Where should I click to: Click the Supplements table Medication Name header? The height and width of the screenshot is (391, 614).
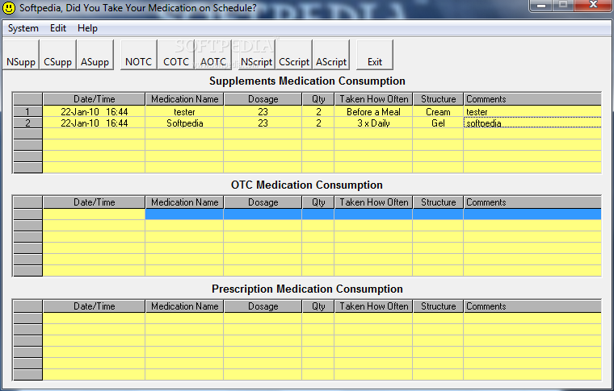coord(184,99)
